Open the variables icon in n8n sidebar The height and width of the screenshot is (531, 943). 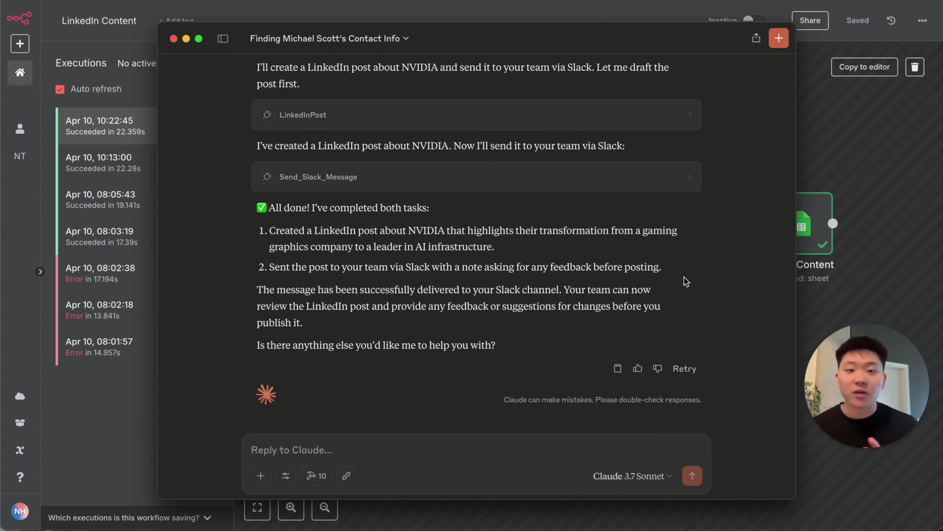click(x=20, y=450)
